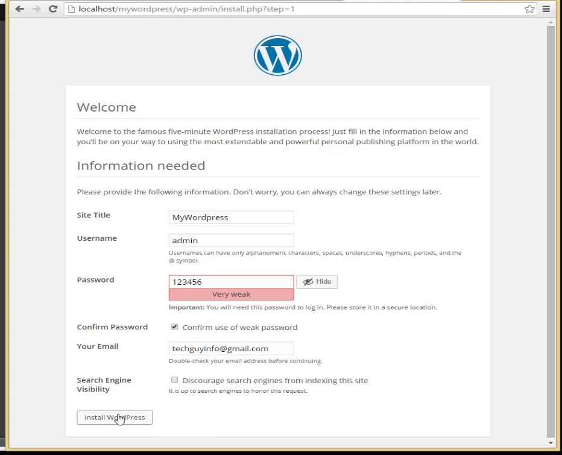Viewport: 562px width, 455px height.
Task: Click the browser forward arrow
Action: click(x=37, y=9)
